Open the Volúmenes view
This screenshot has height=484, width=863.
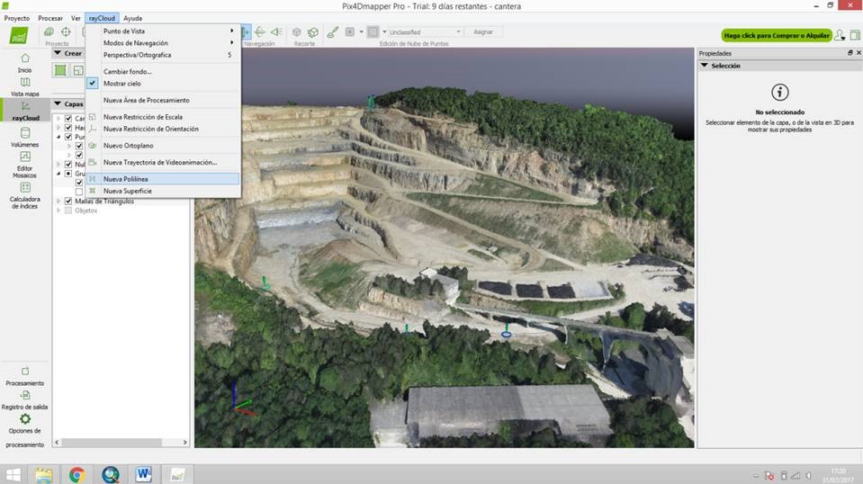click(x=25, y=138)
